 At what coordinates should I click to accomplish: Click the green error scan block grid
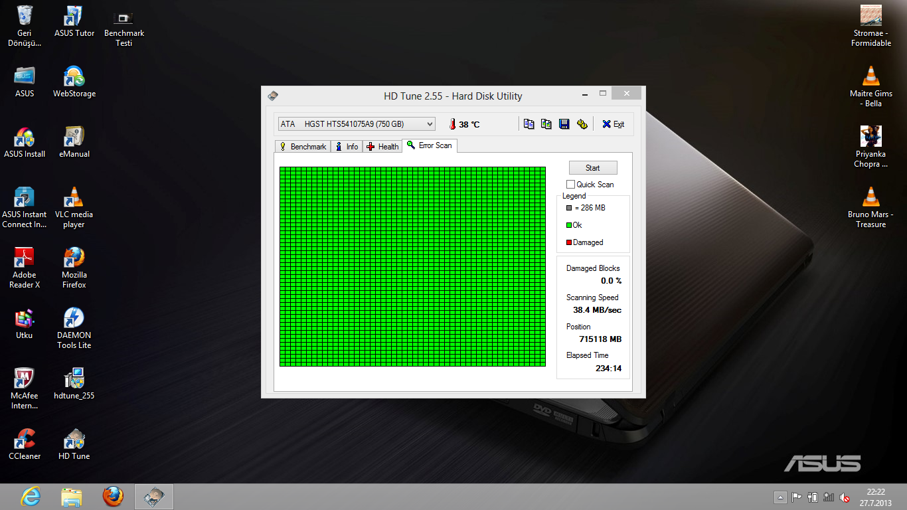point(412,266)
